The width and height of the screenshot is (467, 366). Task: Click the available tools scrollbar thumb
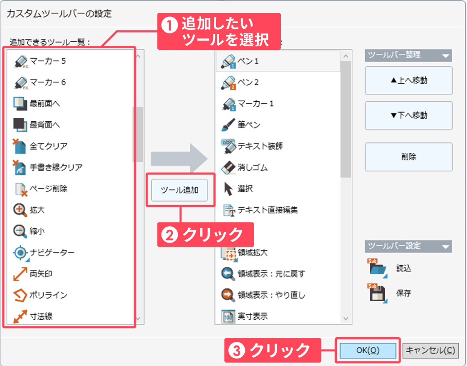138,134
